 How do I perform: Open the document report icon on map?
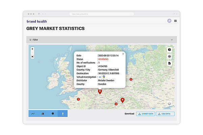pos(170,63)
